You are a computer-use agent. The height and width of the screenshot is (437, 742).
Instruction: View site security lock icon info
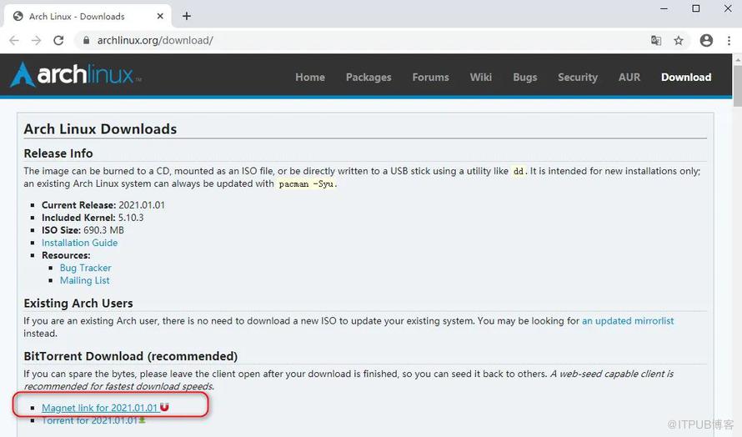click(x=86, y=41)
